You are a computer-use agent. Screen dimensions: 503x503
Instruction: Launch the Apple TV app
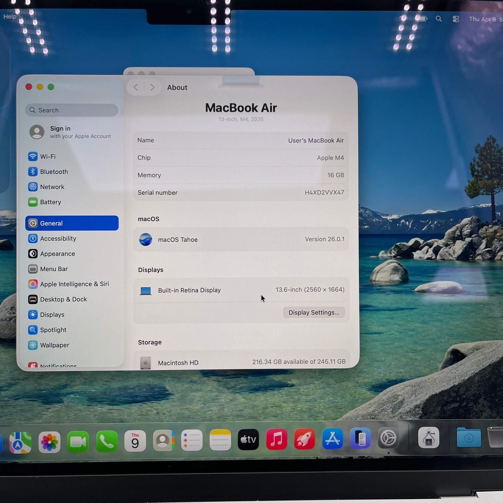coord(248,439)
